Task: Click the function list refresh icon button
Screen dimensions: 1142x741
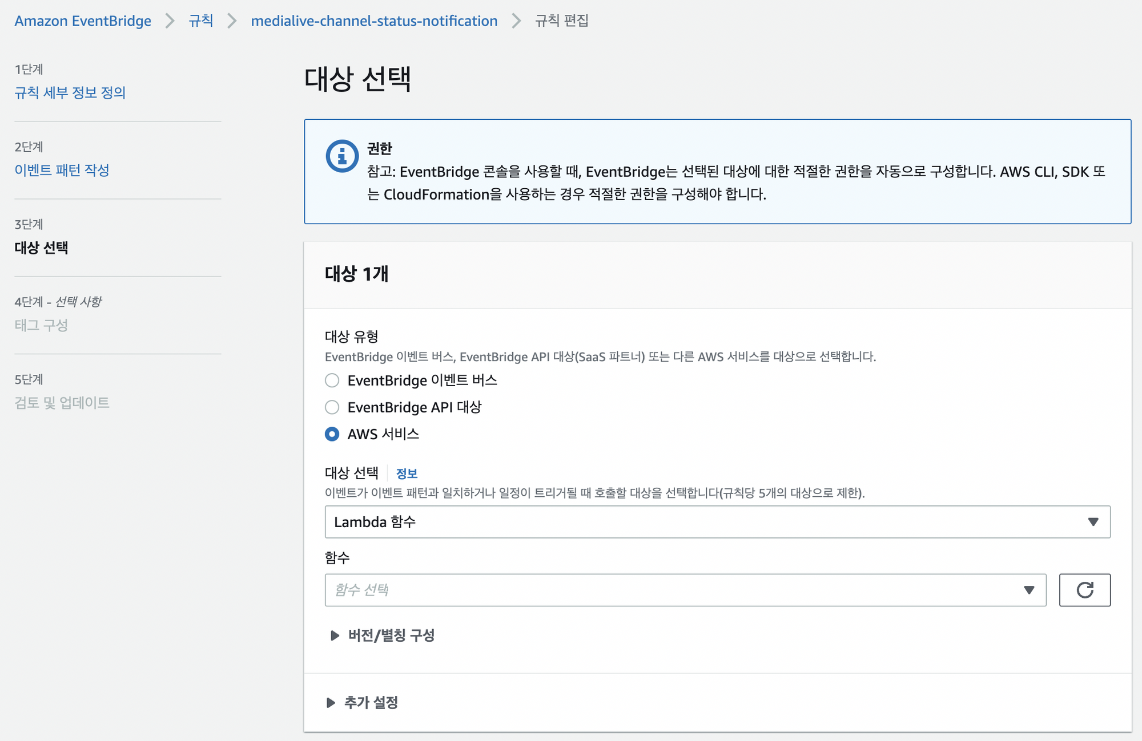Action: [x=1084, y=590]
